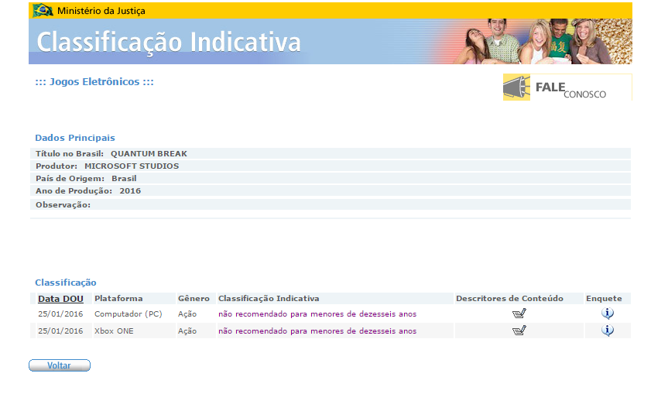Click the Classificação Indicativa column header
This screenshot has width=668, height=394.
point(269,299)
